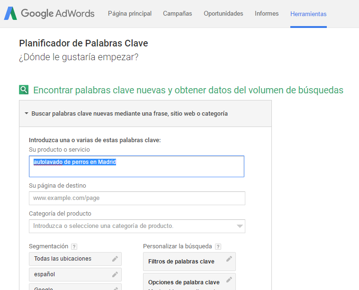This screenshot has height=290, width=359.
Task: Click the Su página de destino field
Action: pos(137,198)
